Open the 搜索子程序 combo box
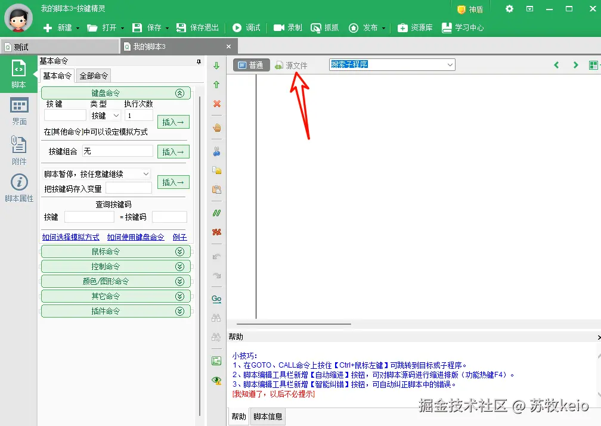The height and width of the screenshot is (426, 601). click(x=392, y=65)
